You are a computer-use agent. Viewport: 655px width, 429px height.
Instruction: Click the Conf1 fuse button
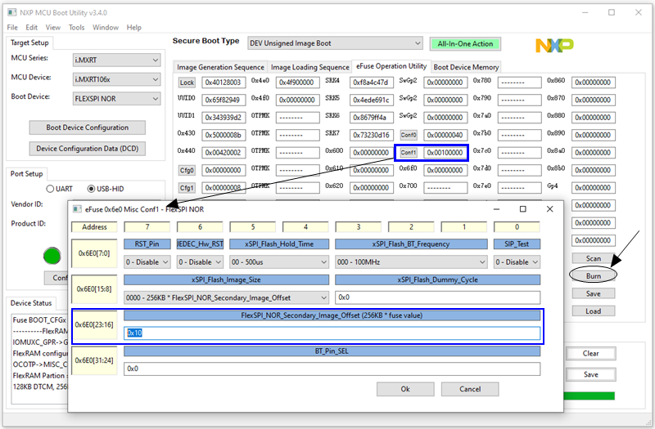click(x=409, y=153)
